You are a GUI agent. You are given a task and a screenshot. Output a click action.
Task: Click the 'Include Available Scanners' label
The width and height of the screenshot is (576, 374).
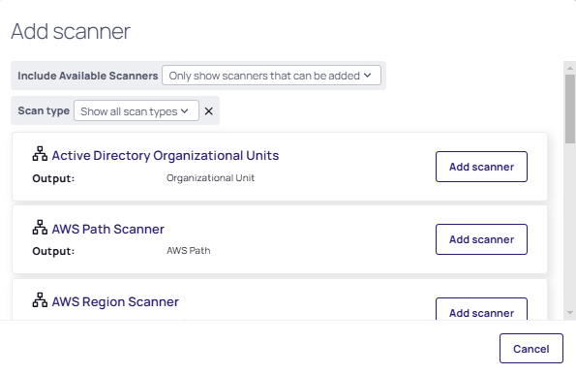(x=88, y=76)
